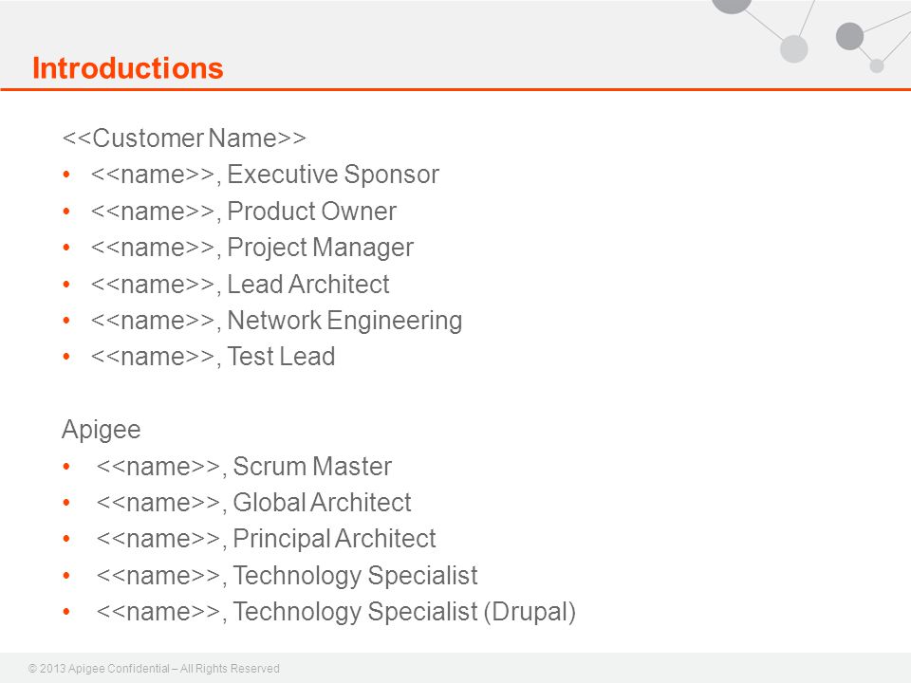Click the Introductions slide title
This screenshot has width=911, height=683.
[128, 68]
